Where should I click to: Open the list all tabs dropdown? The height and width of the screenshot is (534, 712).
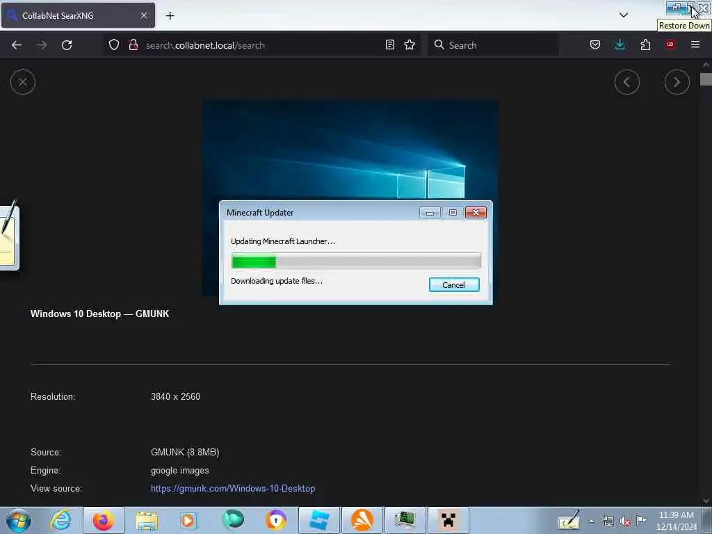coord(624,15)
